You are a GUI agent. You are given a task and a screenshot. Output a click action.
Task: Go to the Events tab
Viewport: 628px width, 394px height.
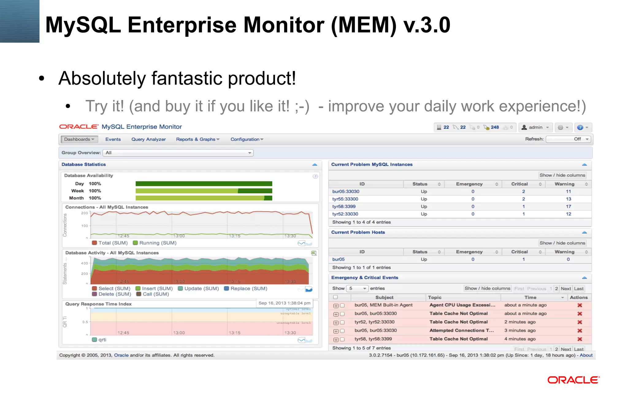coord(113,139)
